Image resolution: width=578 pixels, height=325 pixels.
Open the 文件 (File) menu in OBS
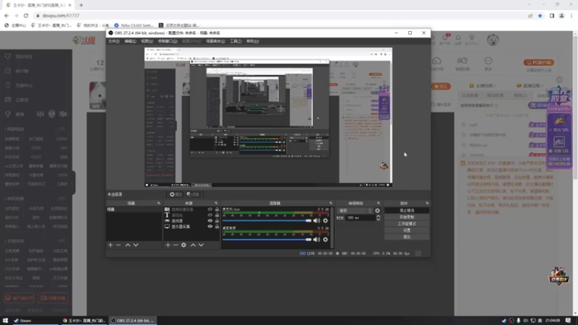[x=113, y=41]
